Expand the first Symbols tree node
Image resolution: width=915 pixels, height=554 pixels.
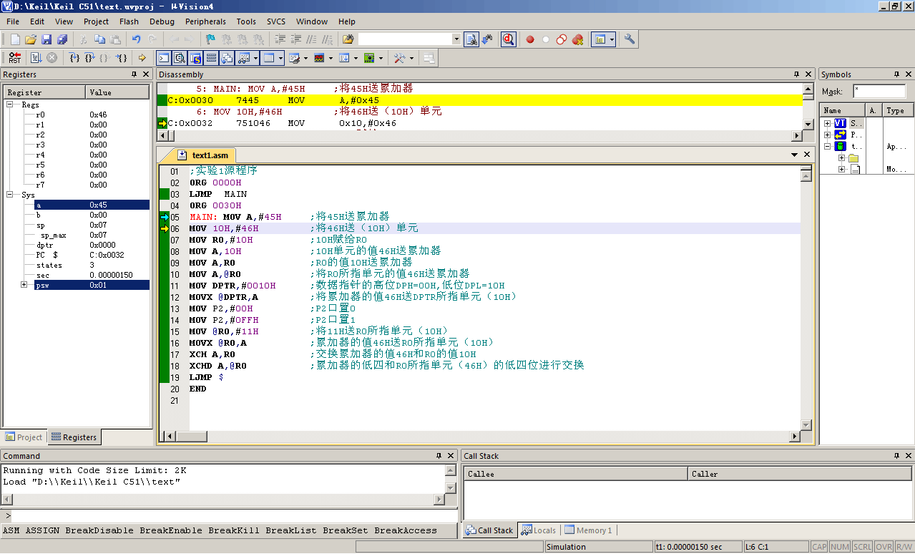tap(827, 123)
